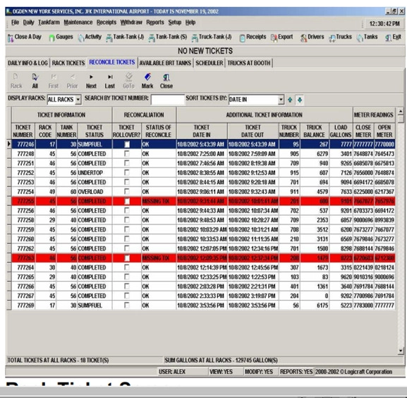Open the Withdraw menu
407x398 pixels.
click(x=131, y=23)
